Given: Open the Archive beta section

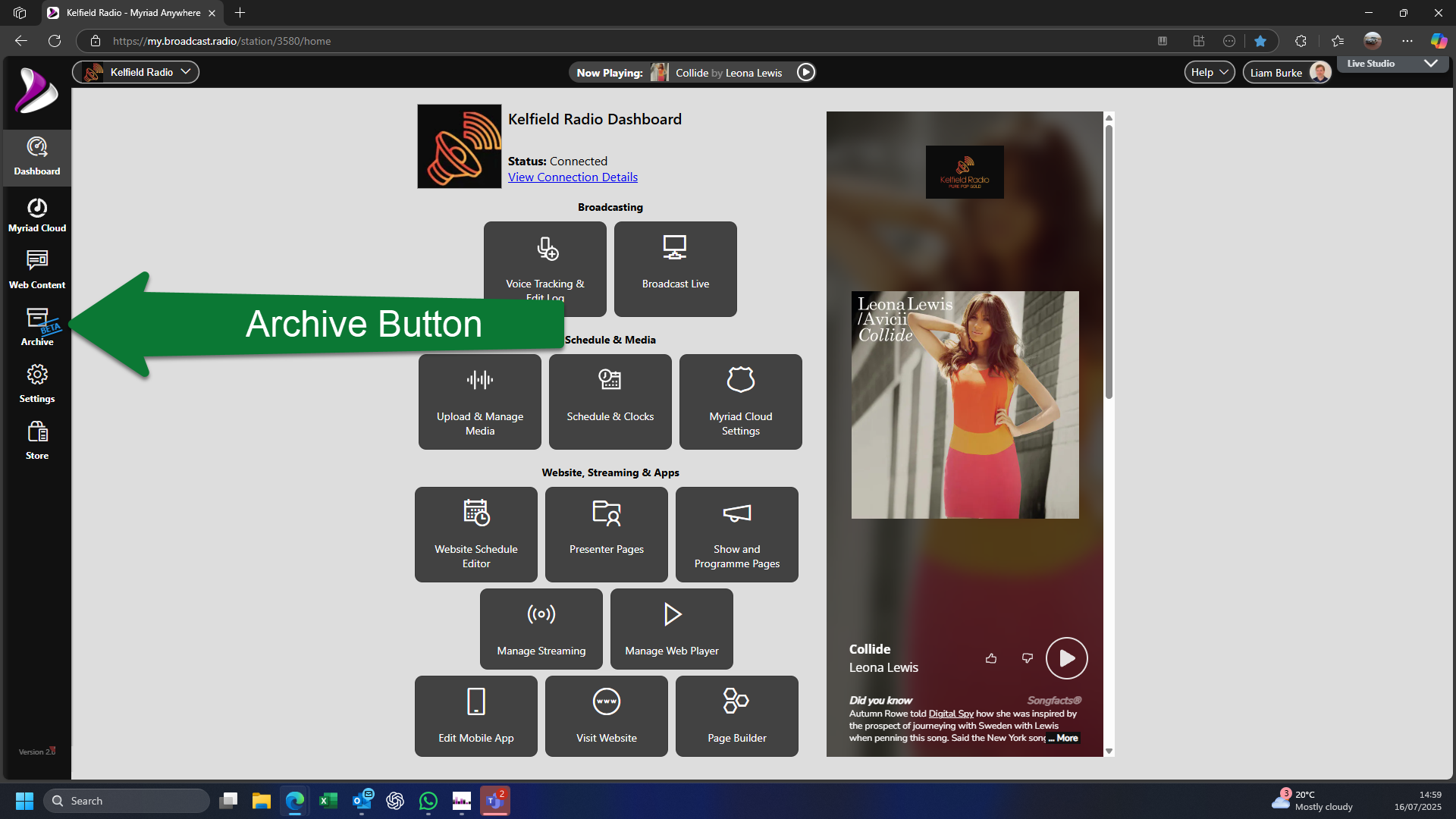Looking at the screenshot, I should point(36,328).
